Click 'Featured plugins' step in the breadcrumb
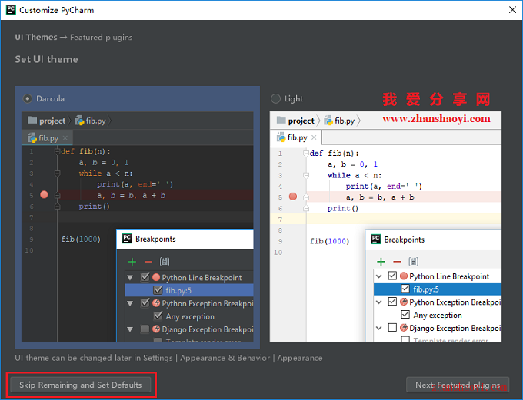 point(101,38)
